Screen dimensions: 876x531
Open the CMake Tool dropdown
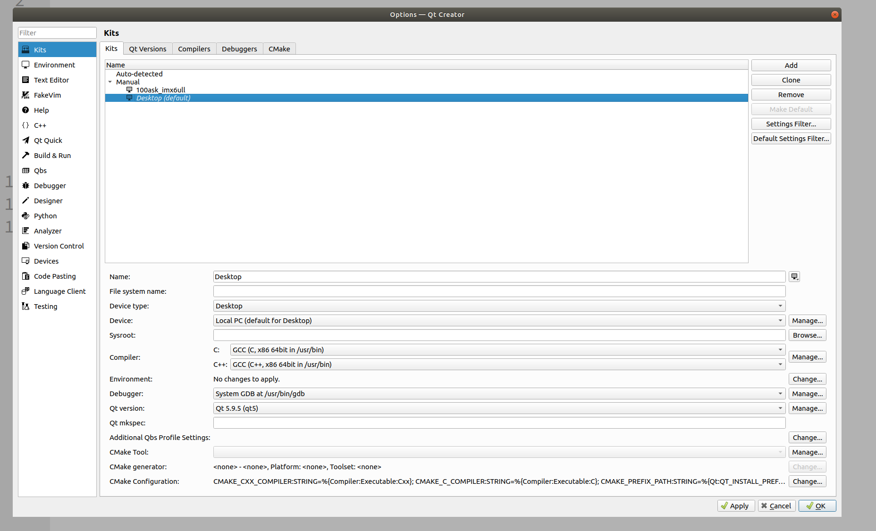coord(499,452)
